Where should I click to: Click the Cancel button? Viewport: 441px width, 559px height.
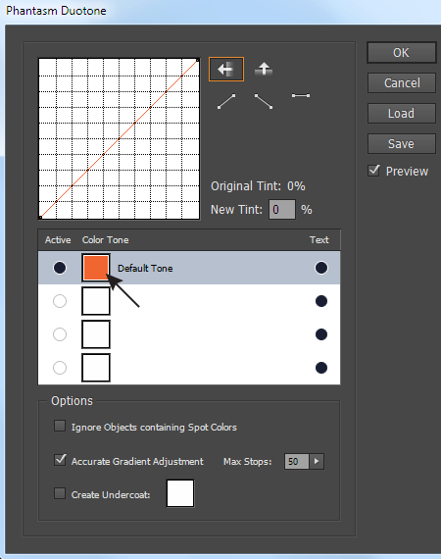point(402,83)
